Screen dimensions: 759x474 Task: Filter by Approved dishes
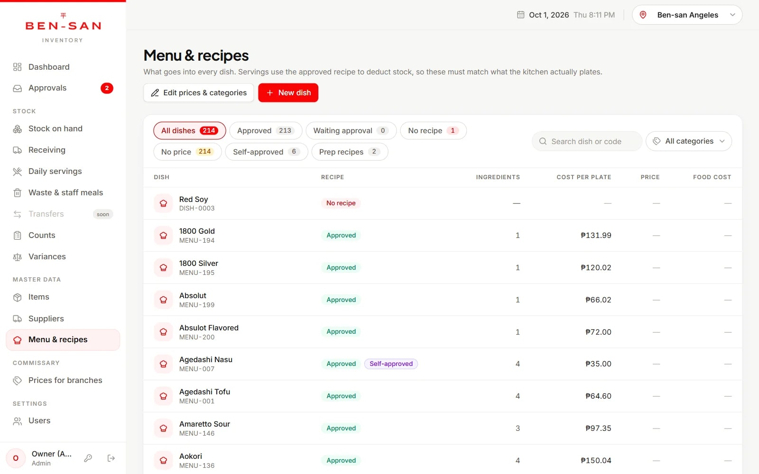point(266,131)
